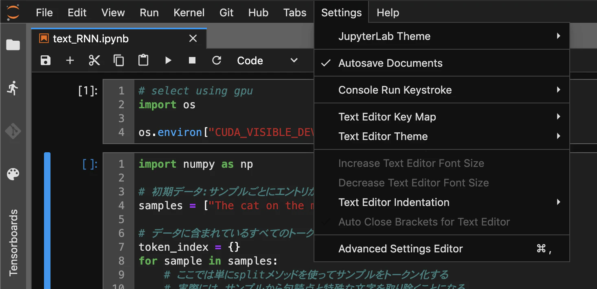The height and width of the screenshot is (289, 597).
Task: Copy selected cells toolbar icon
Action: click(x=119, y=61)
